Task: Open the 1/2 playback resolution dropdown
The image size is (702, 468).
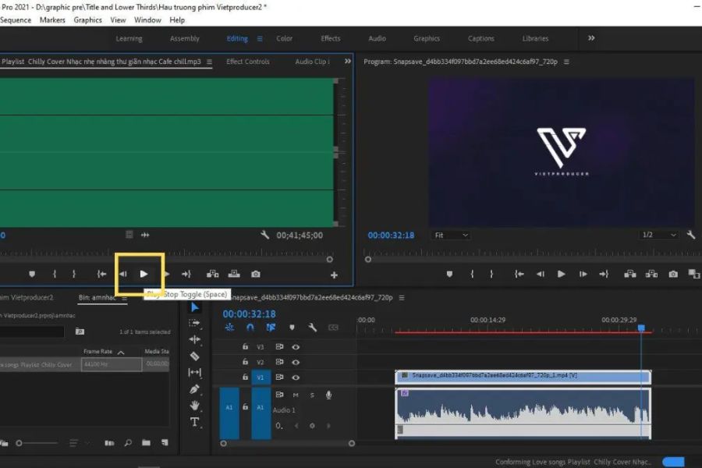Action: click(658, 235)
